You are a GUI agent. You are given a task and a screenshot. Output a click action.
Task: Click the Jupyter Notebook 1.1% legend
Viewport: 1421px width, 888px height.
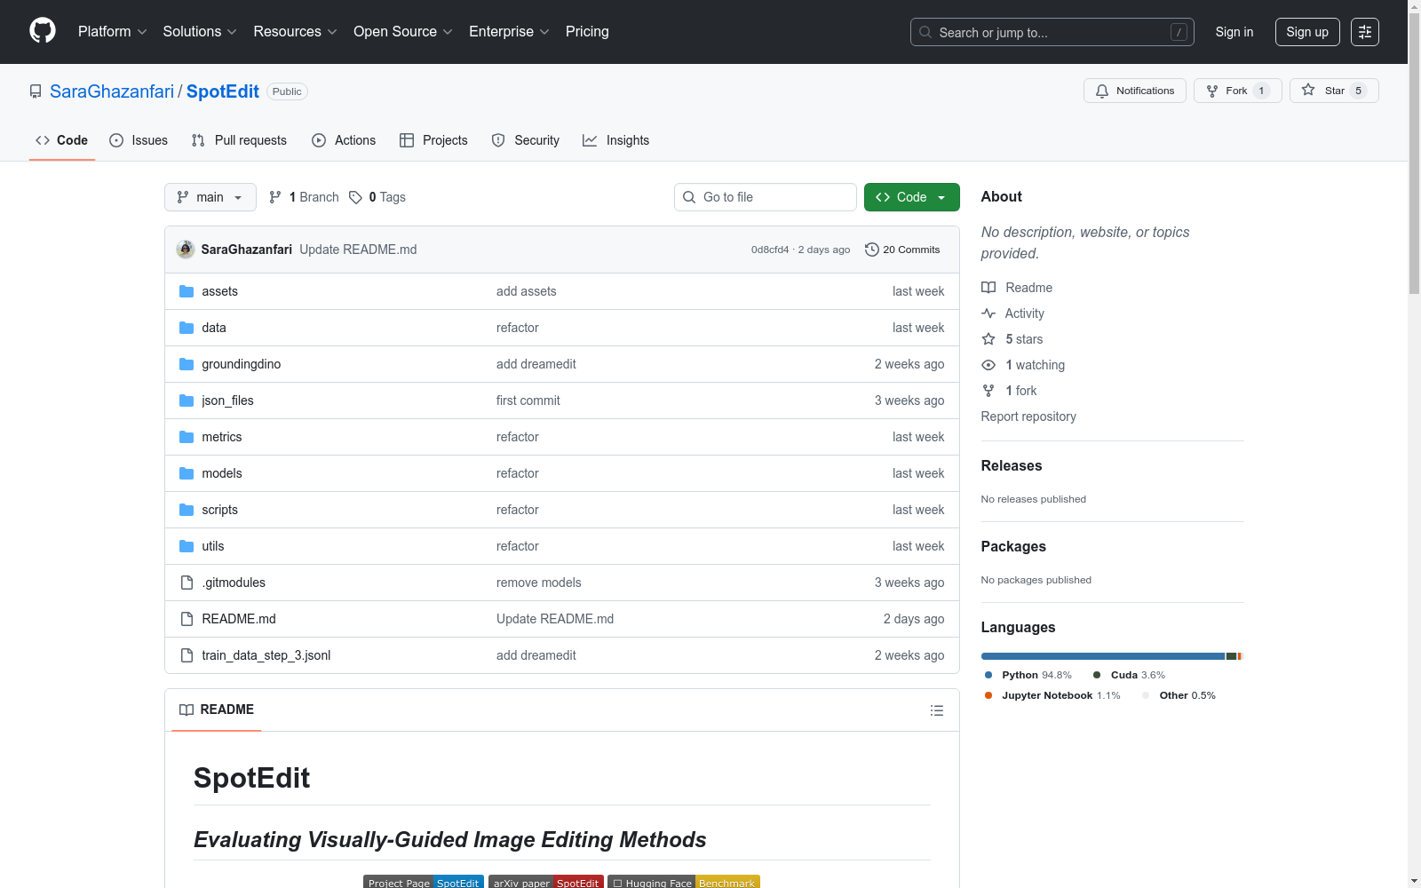click(x=1053, y=695)
